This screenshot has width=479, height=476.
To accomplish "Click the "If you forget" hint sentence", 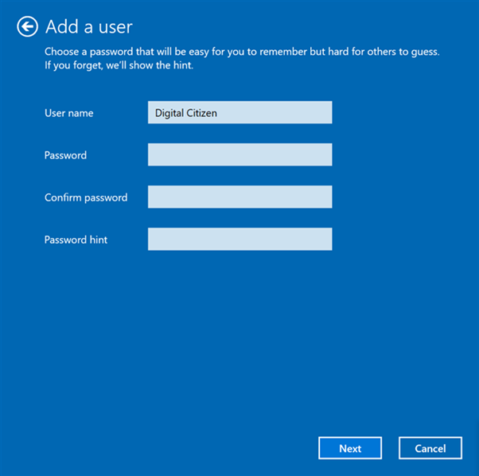I will (119, 65).
